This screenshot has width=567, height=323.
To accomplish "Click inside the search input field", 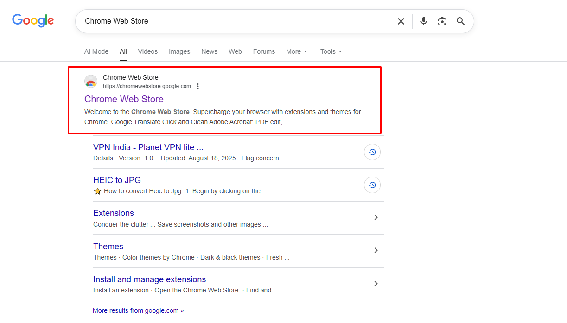I will [232, 21].
